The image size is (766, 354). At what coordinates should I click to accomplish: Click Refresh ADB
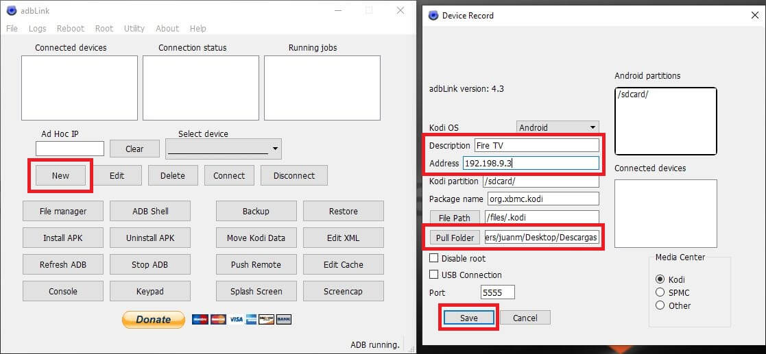pyautogui.click(x=63, y=265)
